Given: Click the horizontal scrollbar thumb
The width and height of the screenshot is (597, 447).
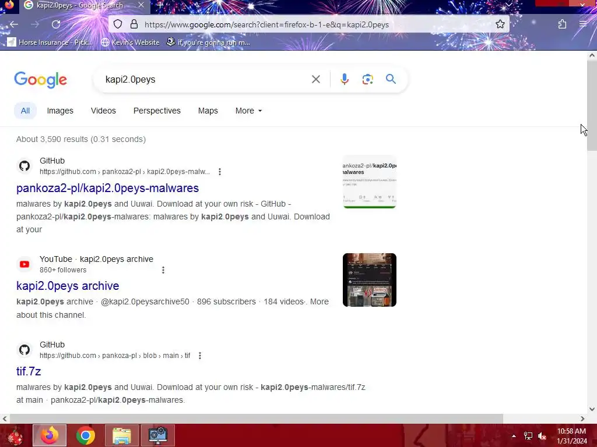Looking at the screenshot, I should tap(257, 418).
